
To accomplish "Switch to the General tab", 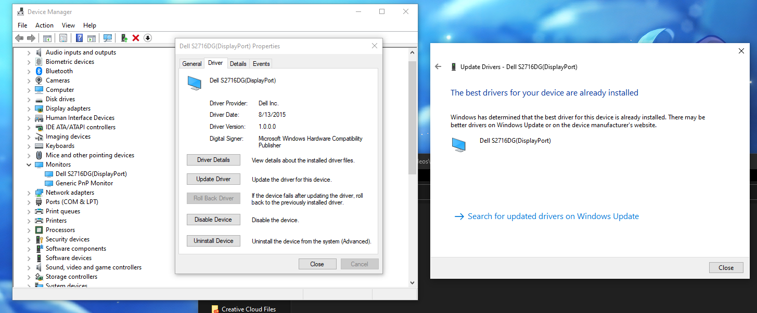I will click(191, 63).
